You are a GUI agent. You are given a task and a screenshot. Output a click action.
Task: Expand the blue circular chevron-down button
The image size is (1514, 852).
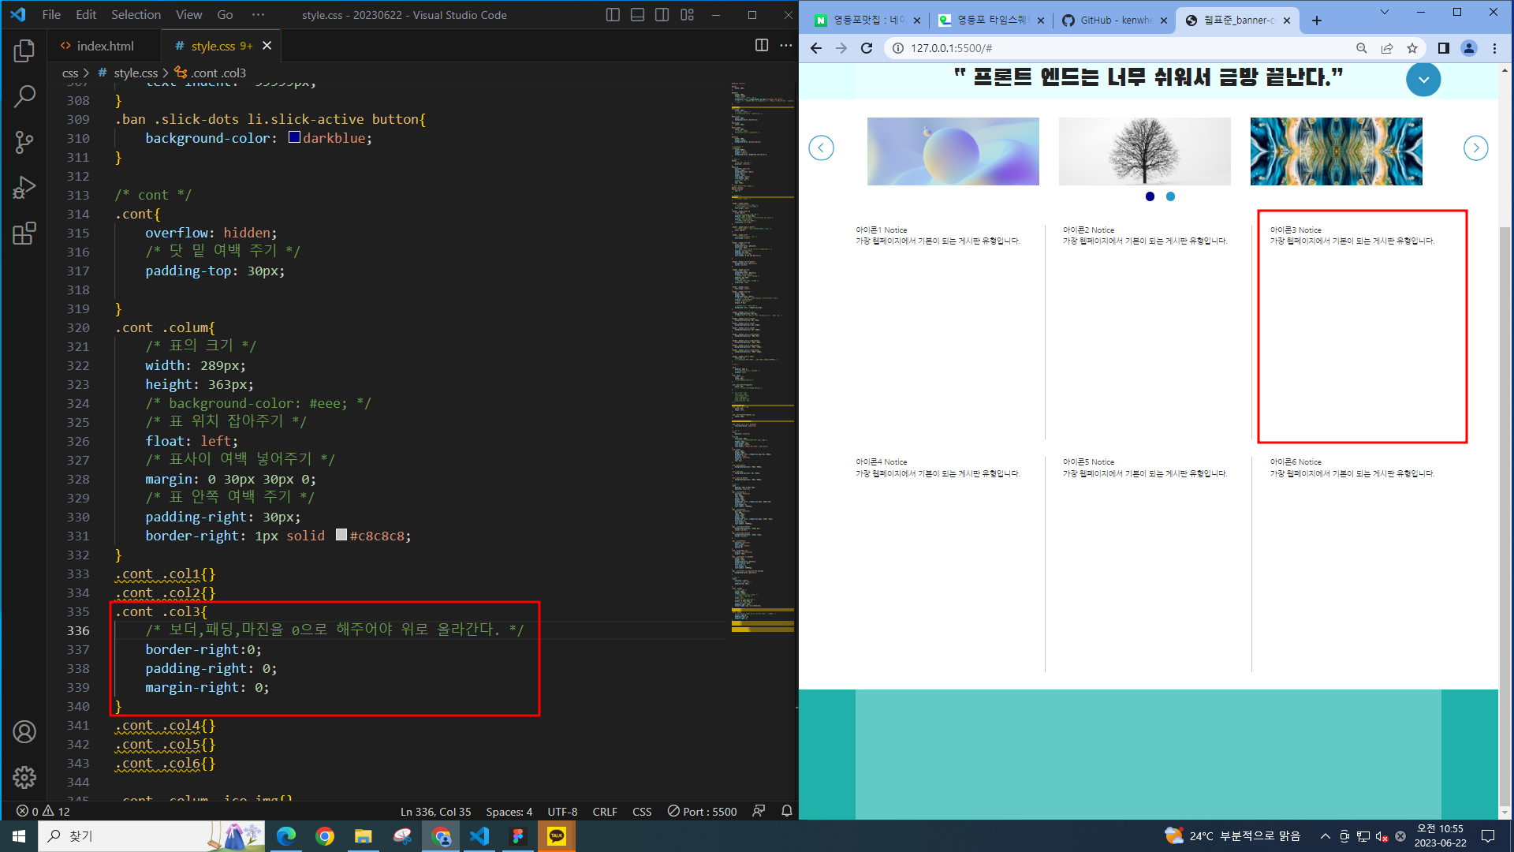click(1423, 80)
